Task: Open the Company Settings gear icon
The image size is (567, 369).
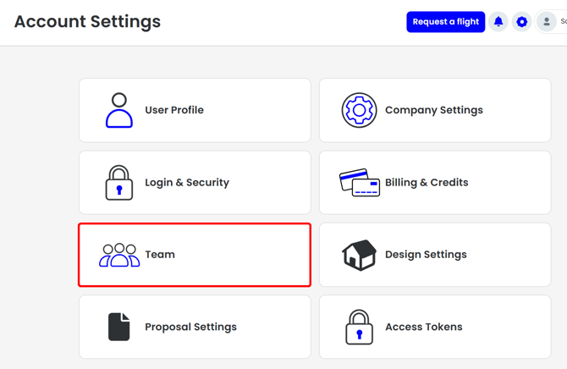Action: pos(359,110)
